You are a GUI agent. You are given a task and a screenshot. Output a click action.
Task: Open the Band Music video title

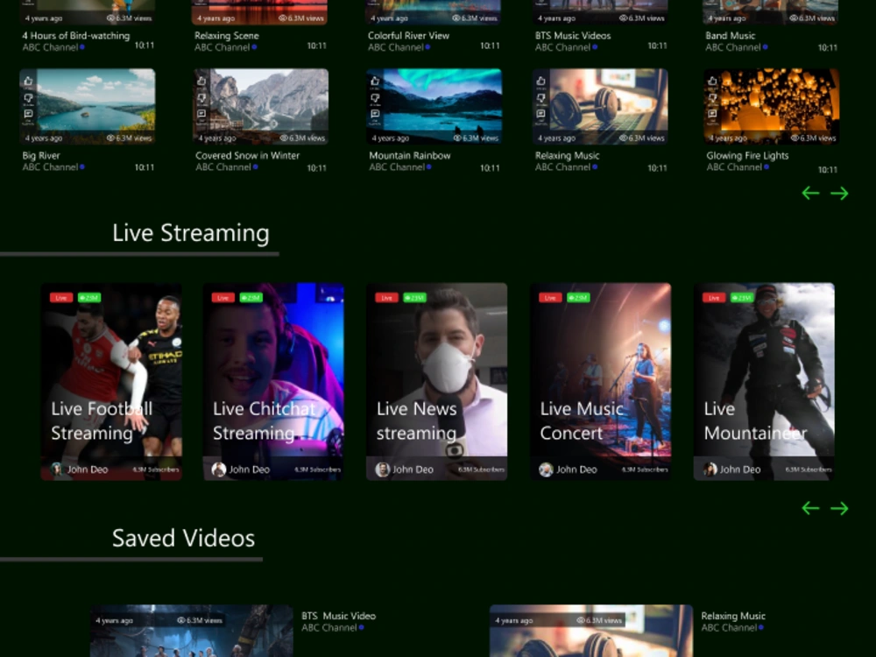(731, 36)
